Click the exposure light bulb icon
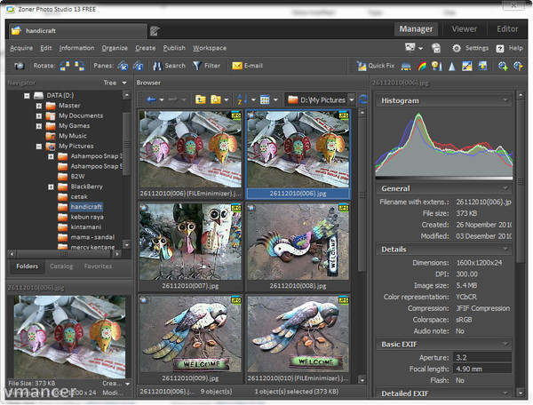The width and height of the screenshot is (533, 405). [x=436, y=66]
